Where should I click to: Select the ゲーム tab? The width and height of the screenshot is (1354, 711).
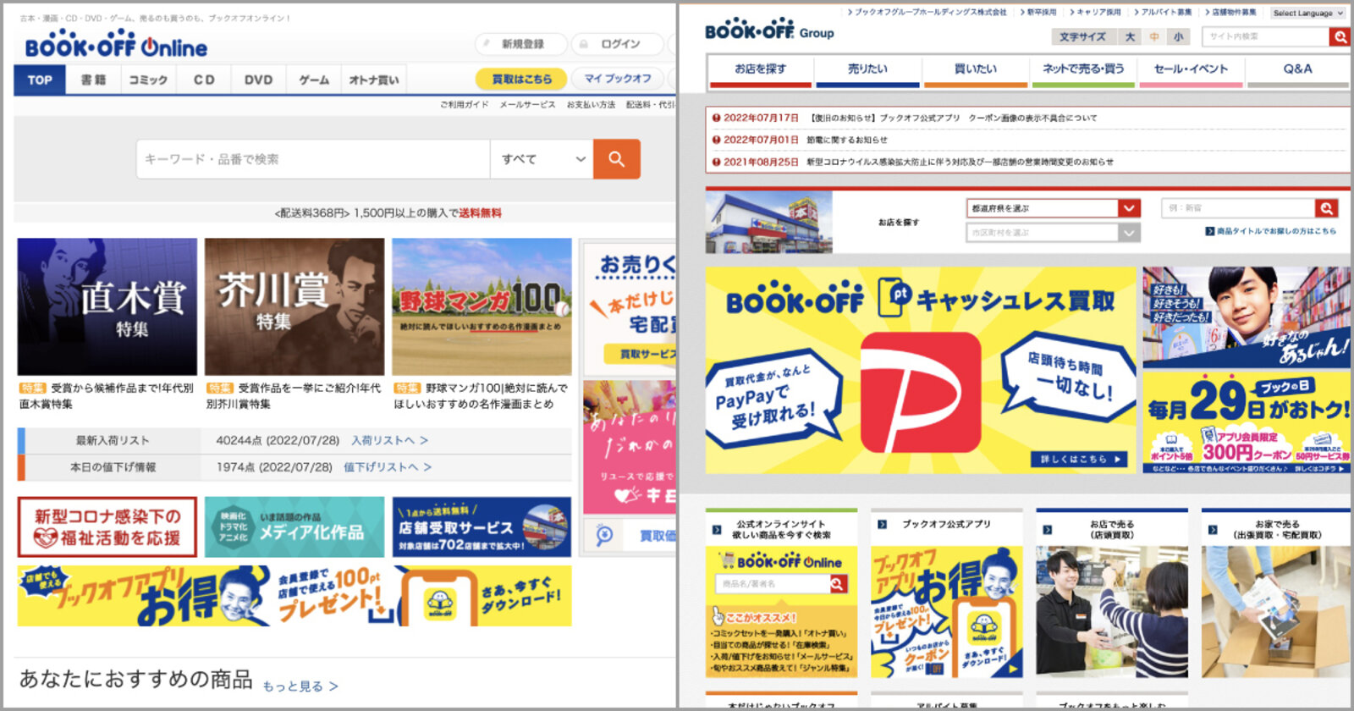tap(314, 80)
